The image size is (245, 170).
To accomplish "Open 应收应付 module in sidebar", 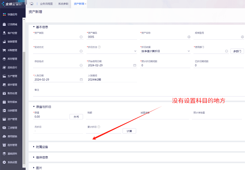I will click(10, 68).
